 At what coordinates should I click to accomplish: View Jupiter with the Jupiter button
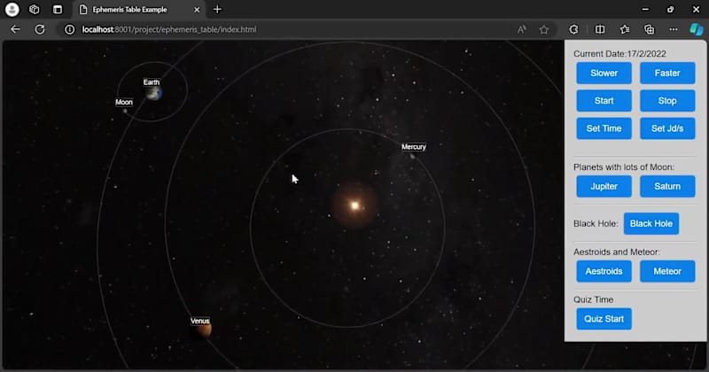point(604,186)
